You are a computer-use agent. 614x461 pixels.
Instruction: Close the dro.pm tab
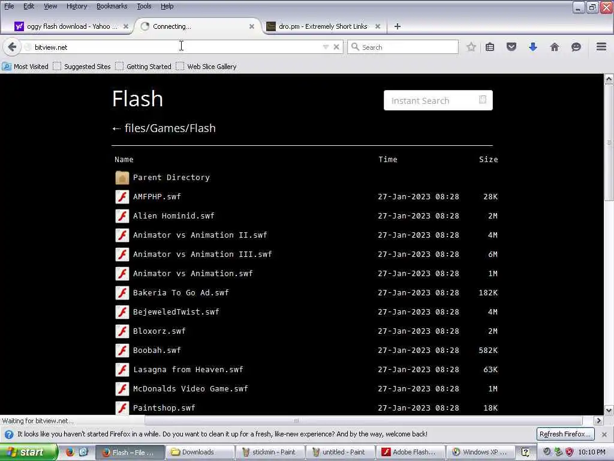(x=378, y=26)
